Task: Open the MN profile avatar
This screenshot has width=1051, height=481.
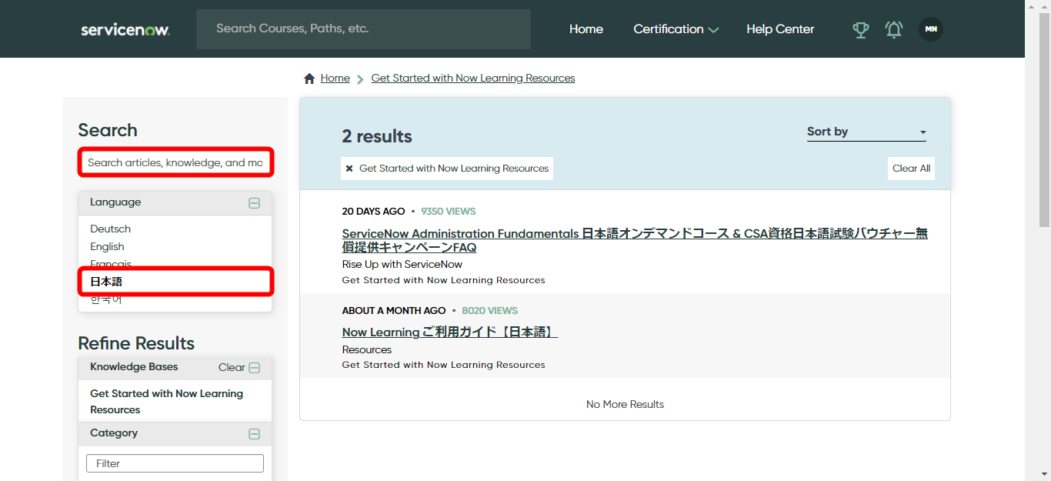Action: 930,28
